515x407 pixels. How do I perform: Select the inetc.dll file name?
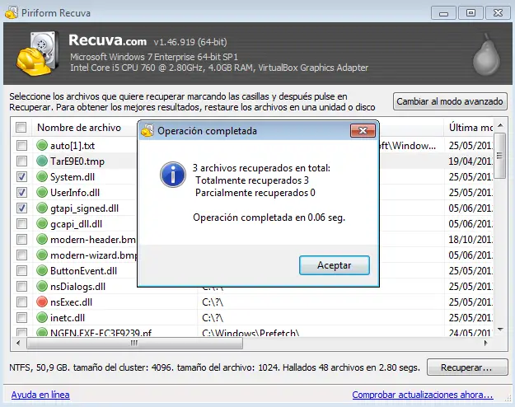tap(68, 318)
